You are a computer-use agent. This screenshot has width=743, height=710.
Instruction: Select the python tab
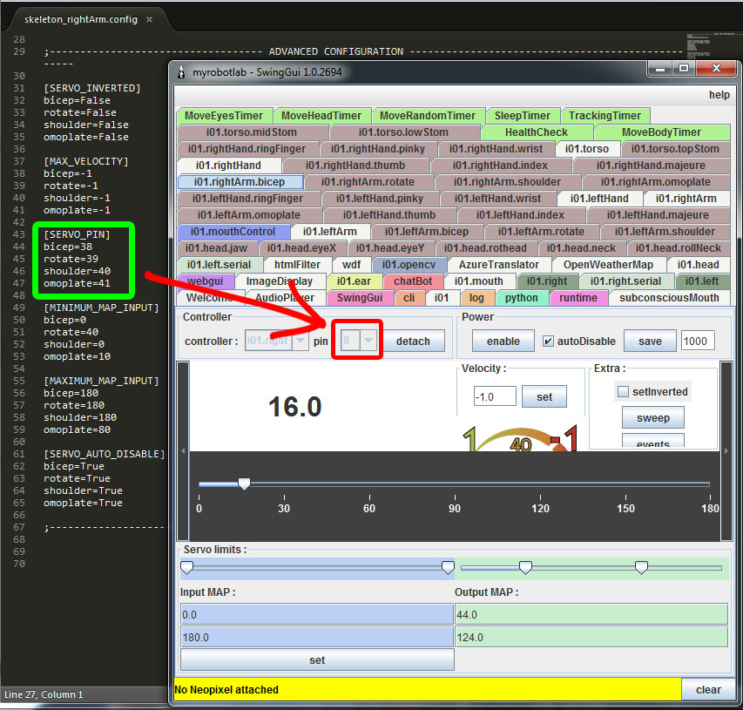pyautogui.click(x=521, y=298)
